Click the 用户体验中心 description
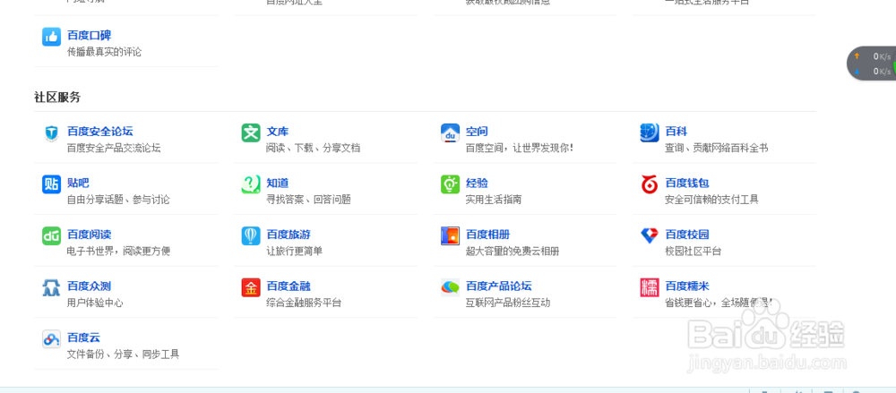The width and height of the screenshot is (896, 393). tap(95, 303)
